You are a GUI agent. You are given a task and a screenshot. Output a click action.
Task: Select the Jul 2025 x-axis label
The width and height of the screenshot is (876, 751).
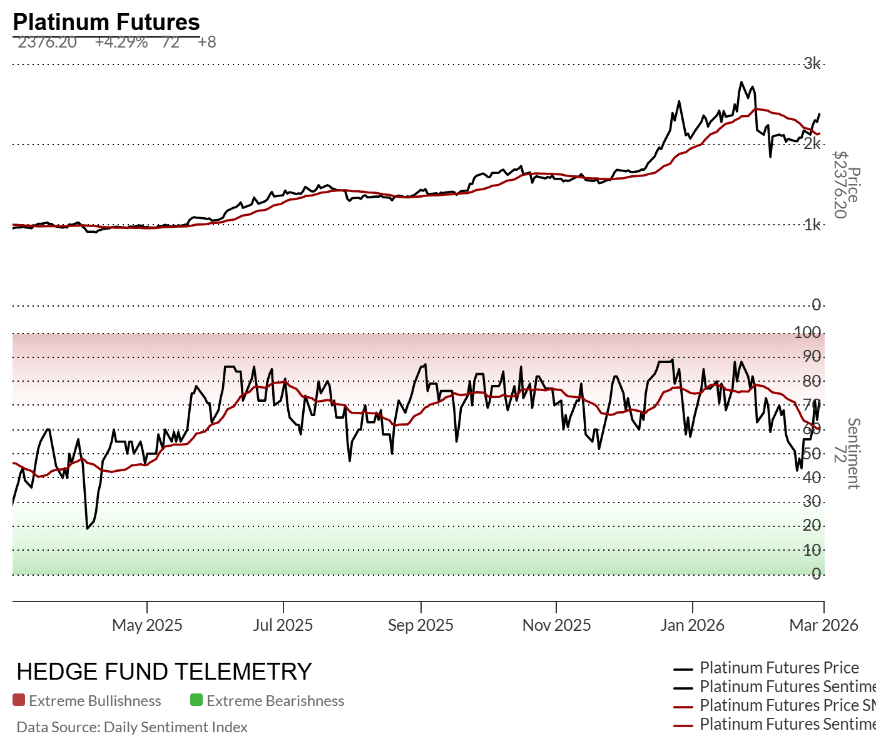pyautogui.click(x=283, y=625)
